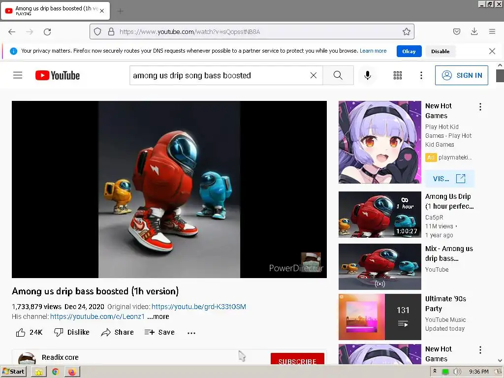Click the page scrollbar up arrow
The height and width of the screenshot is (378, 504).
click(x=500, y=65)
